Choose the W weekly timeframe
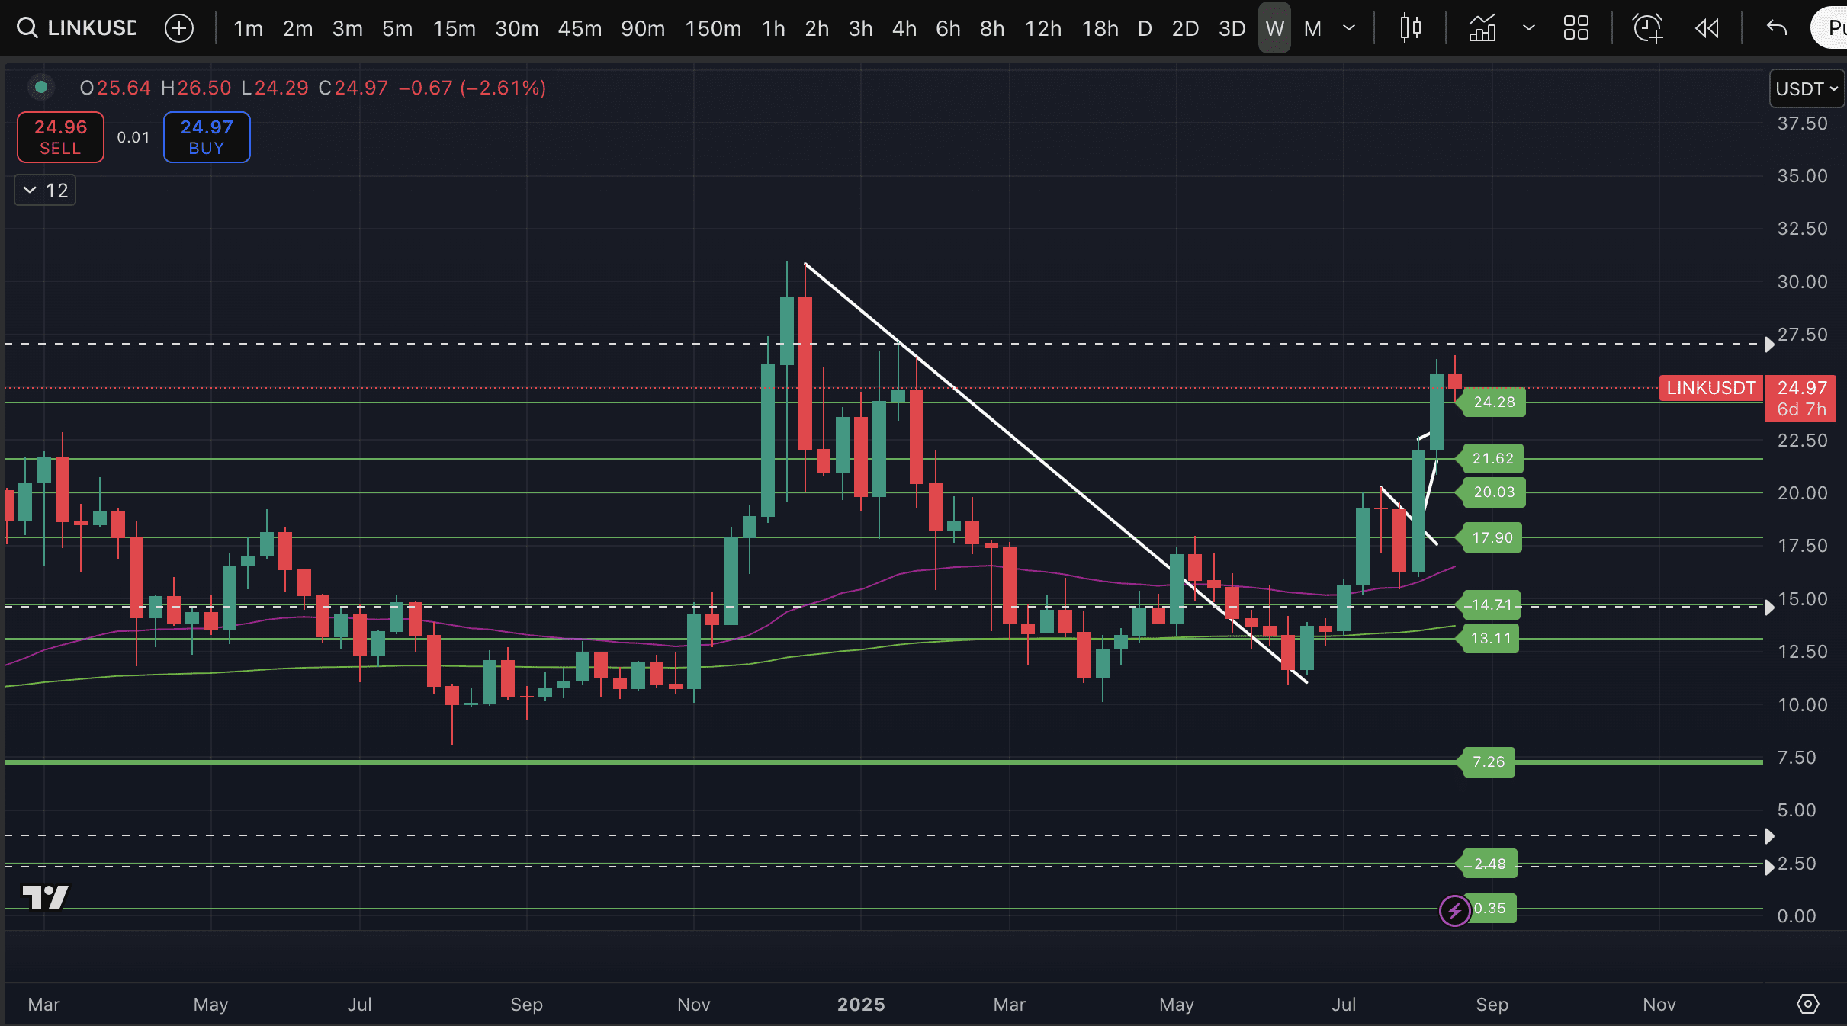This screenshot has height=1026, width=1847. click(1274, 28)
